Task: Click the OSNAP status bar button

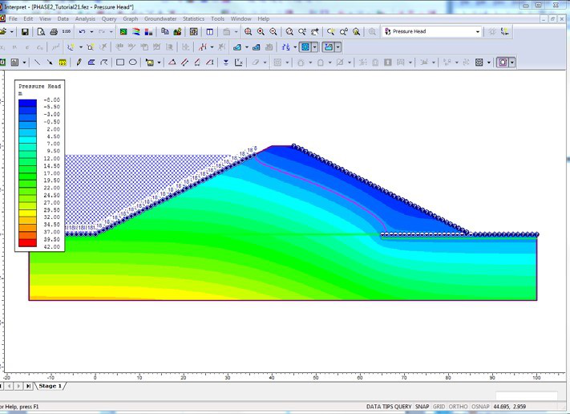Action: pos(482,407)
